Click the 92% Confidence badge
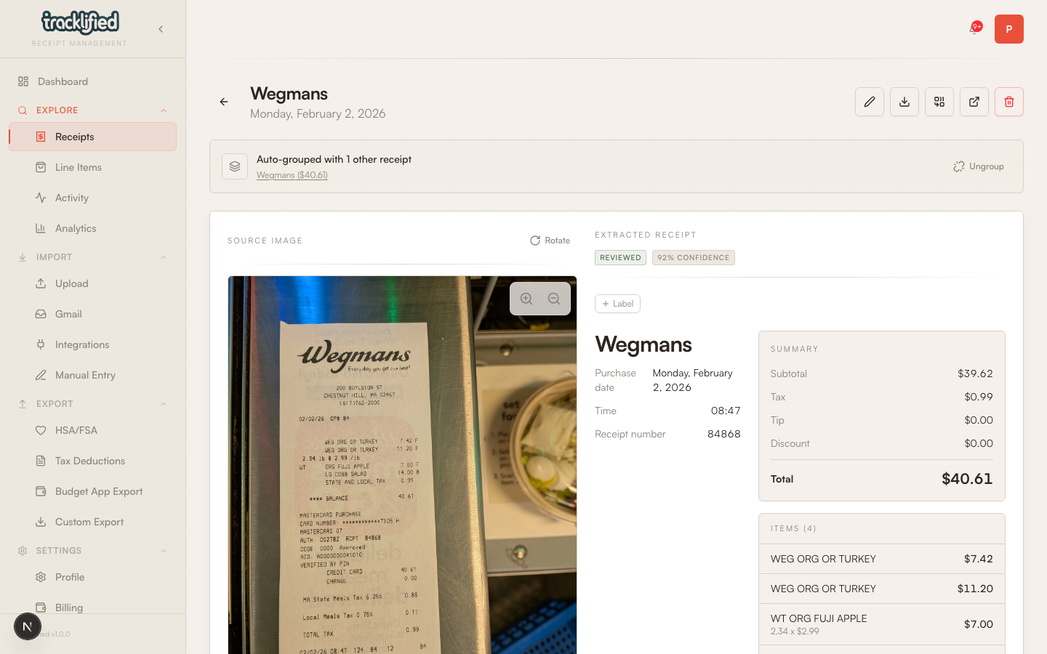Screen dimensions: 1047x654 pos(694,258)
